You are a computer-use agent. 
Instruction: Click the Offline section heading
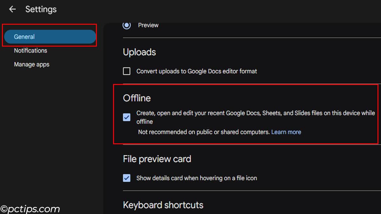pos(137,98)
